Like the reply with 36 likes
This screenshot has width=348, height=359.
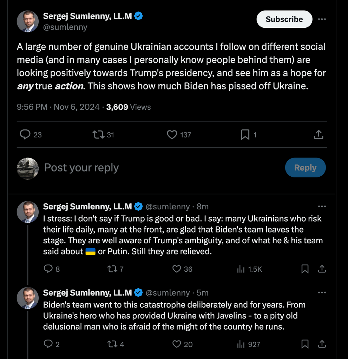[177, 269]
